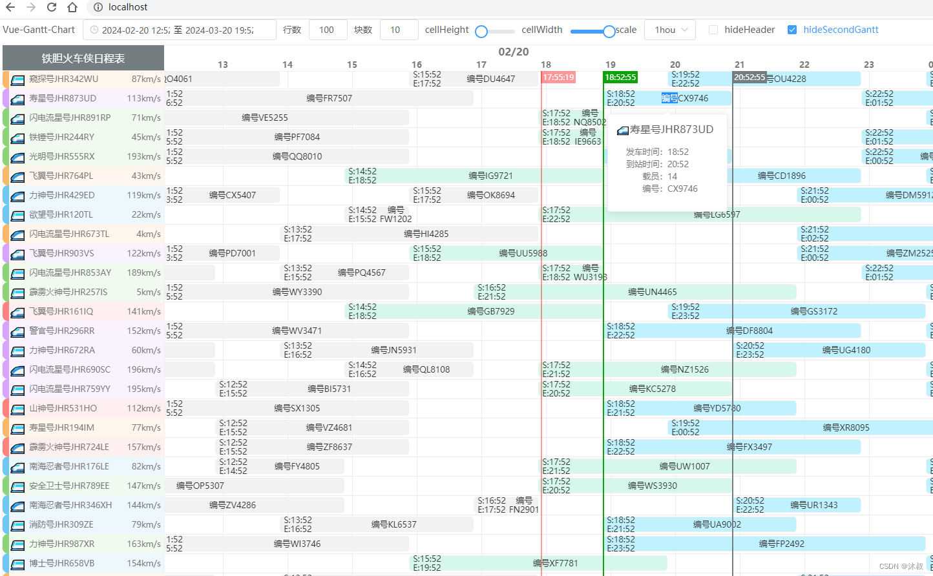The width and height of the screenshot is (933, 576).
Task: Reload the page with the refresh icon
Action: [x=52, y=7]
